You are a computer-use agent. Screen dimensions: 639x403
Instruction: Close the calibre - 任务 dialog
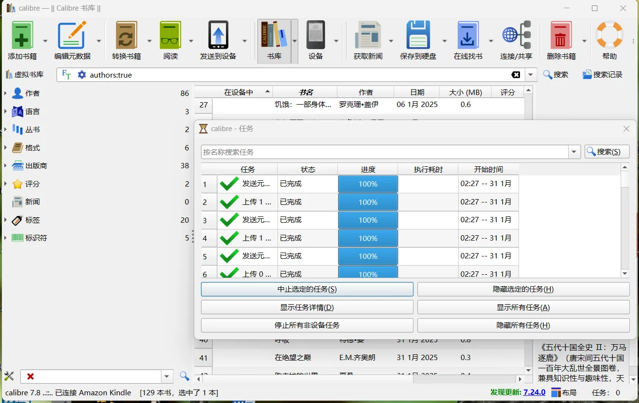pos(626,129)
